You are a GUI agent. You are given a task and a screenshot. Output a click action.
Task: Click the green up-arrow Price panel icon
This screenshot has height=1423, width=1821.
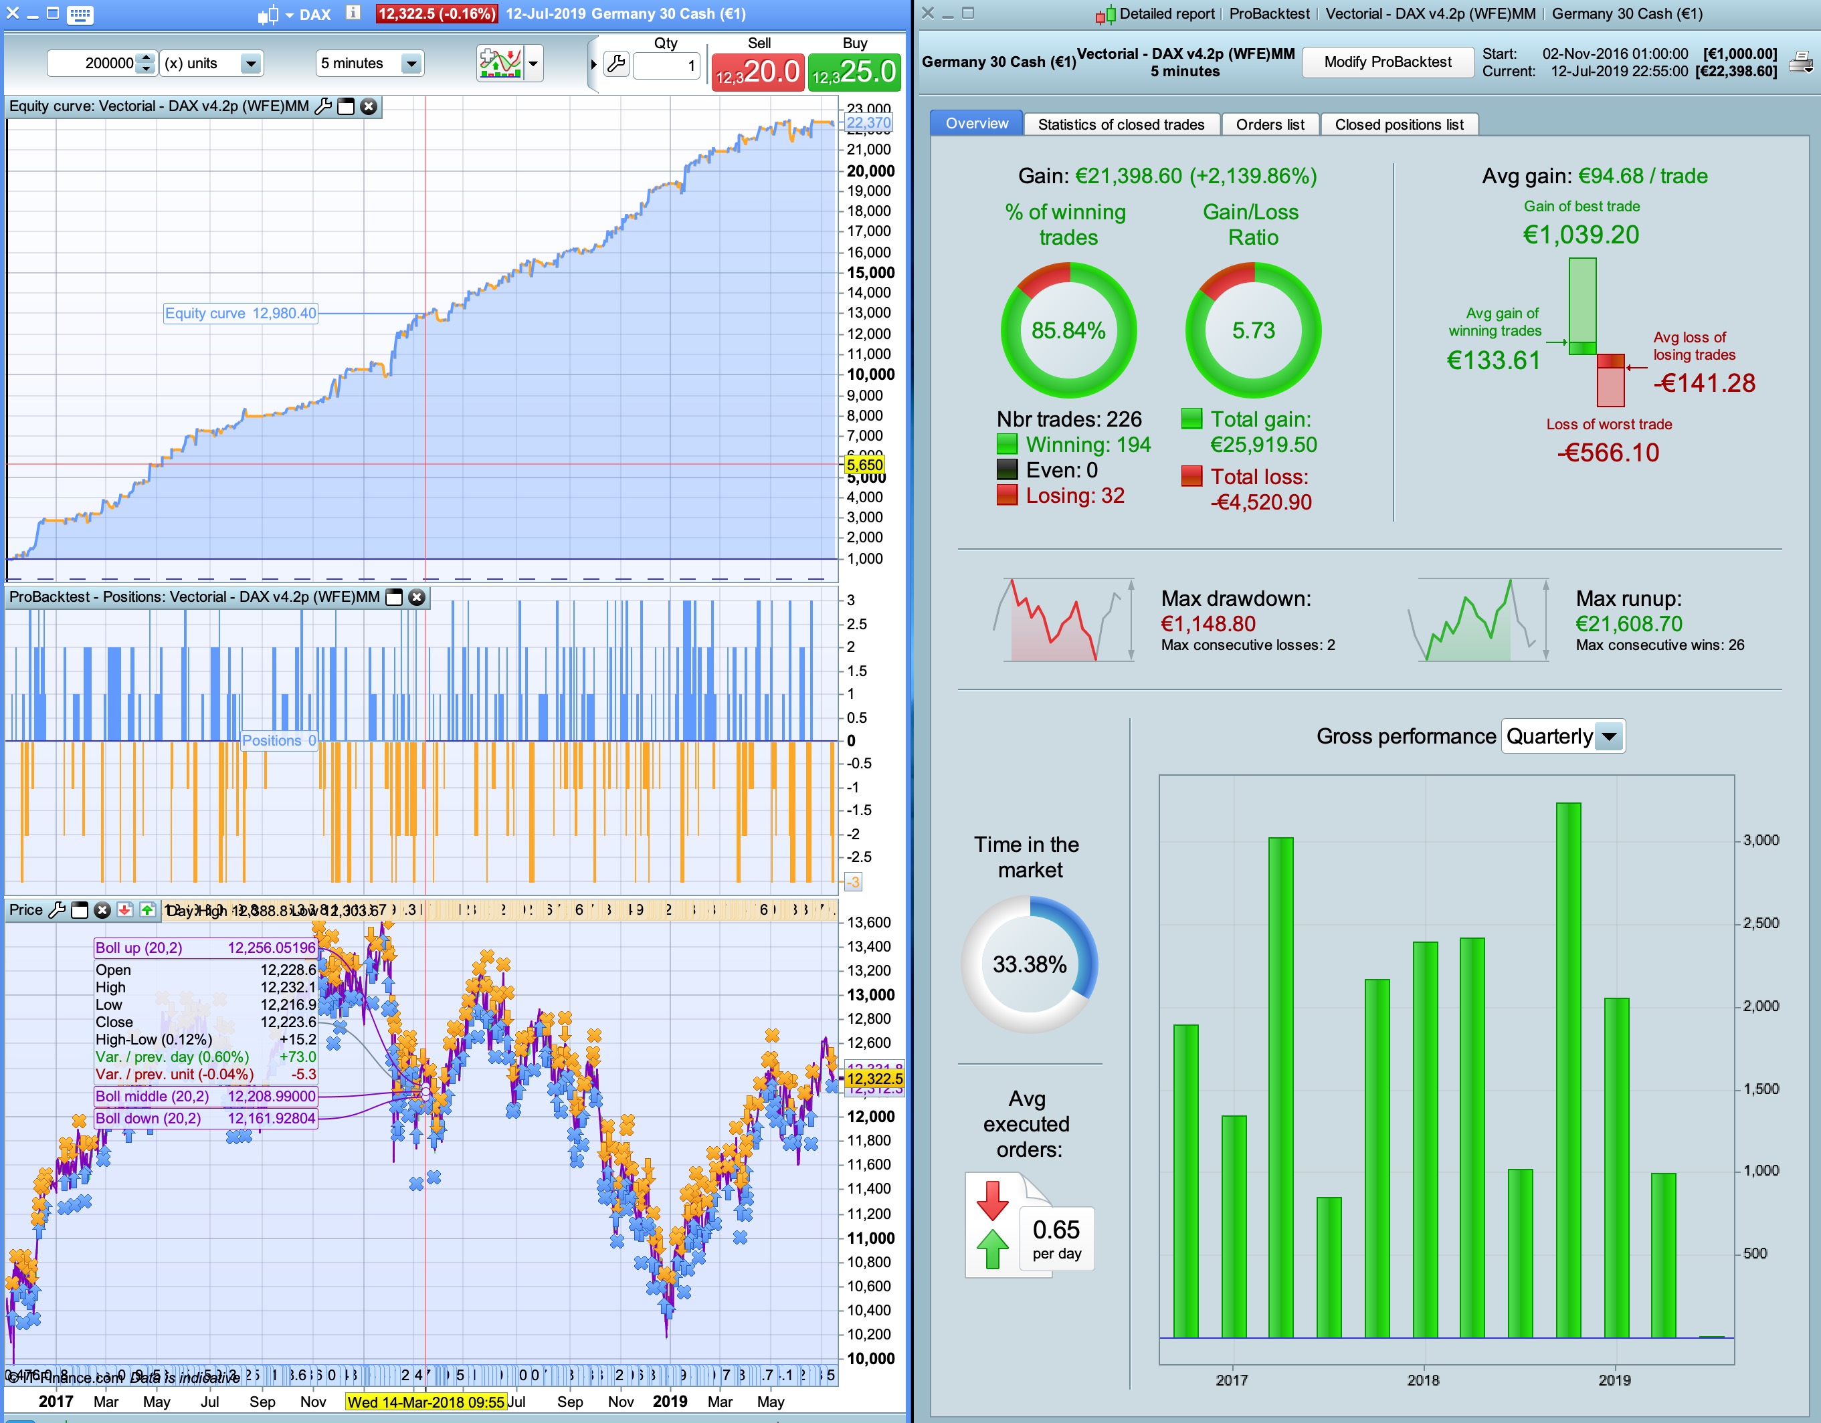coord(148,910)
